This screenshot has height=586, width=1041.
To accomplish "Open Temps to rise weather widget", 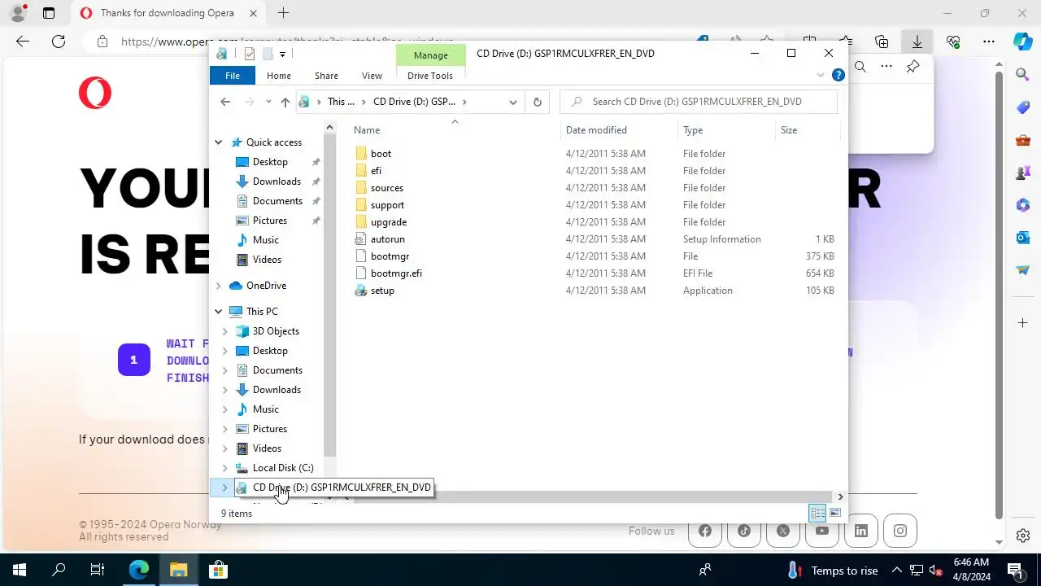I will pyautogui.click(x=833, y=571).
